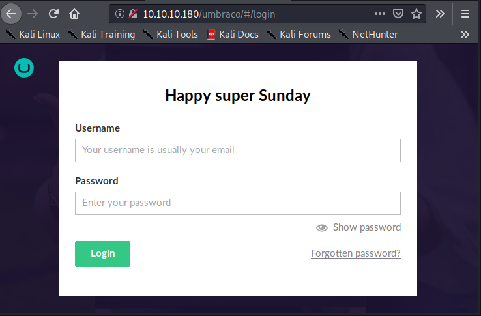Image resolution: width=481 pixels, height=316 pixels.
Task: Expand hidden bookmarks chevron
Action: [465, 35]
